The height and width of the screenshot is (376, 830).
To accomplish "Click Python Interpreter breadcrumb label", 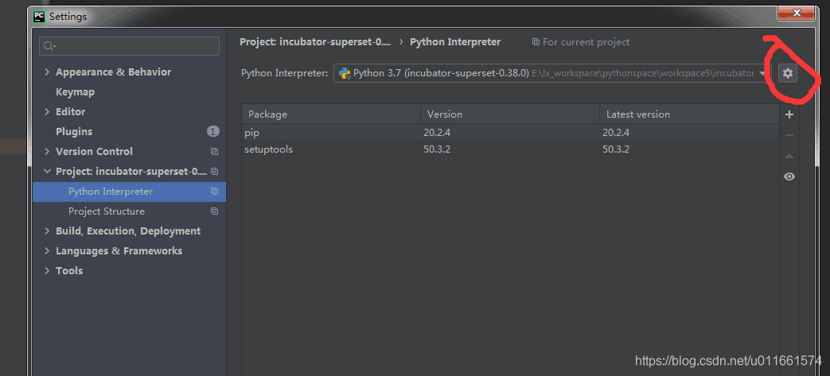I will point(455,42).
